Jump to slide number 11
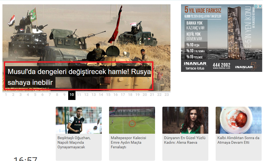This screenshot has height=161, width=263. click(x=79, y=95)
